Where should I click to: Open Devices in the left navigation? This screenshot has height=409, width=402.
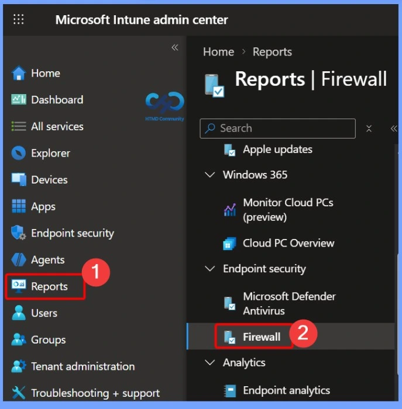(49, 180)
